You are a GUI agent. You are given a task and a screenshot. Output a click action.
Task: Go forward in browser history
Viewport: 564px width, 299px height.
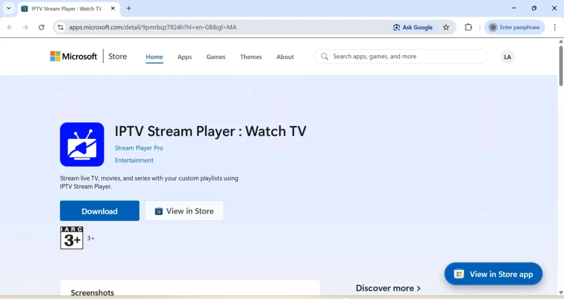click(25, 28)
